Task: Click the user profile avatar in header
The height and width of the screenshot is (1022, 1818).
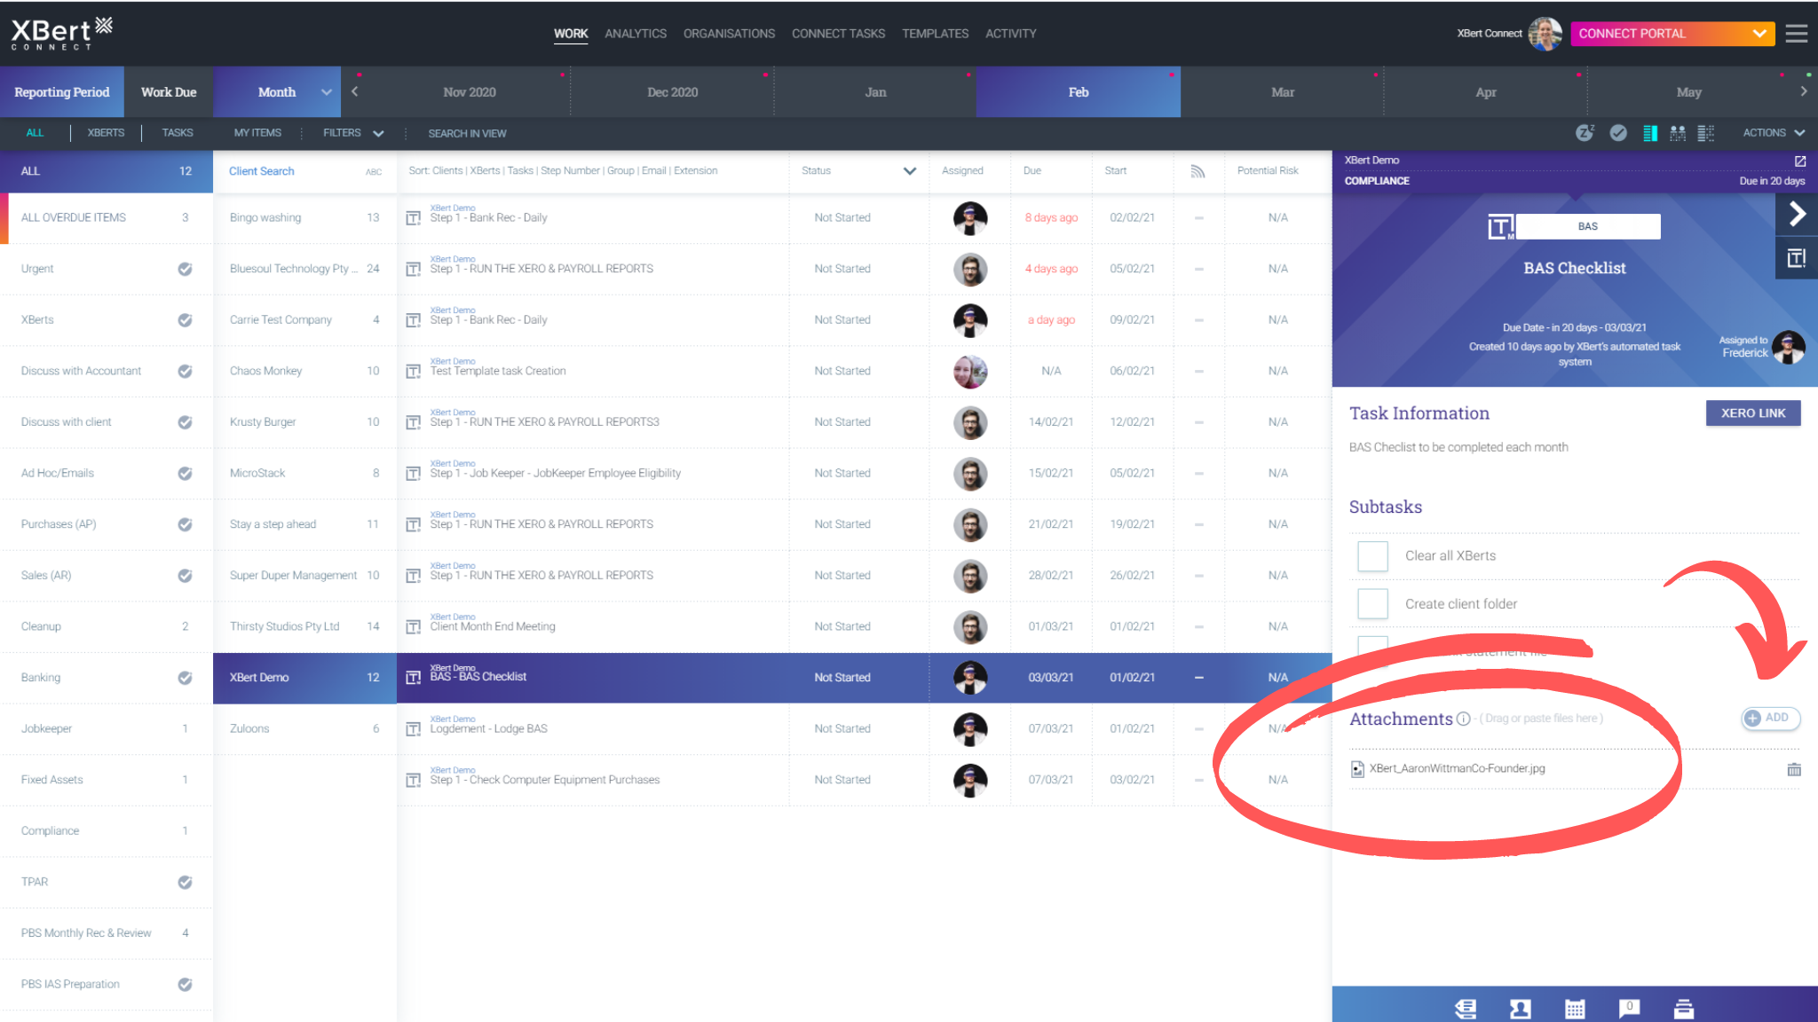Action: point(1545,34)
